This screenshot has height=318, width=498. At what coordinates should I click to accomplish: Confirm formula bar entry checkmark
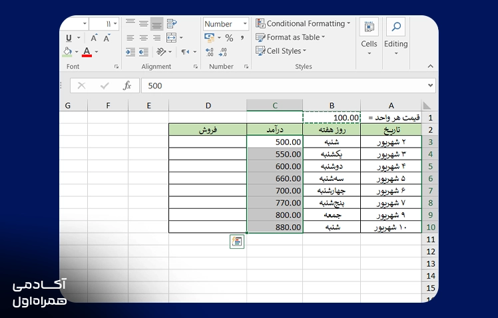coord(105,86)
